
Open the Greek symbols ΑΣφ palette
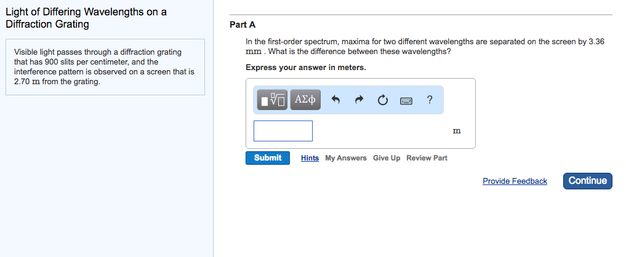[305, 100]
